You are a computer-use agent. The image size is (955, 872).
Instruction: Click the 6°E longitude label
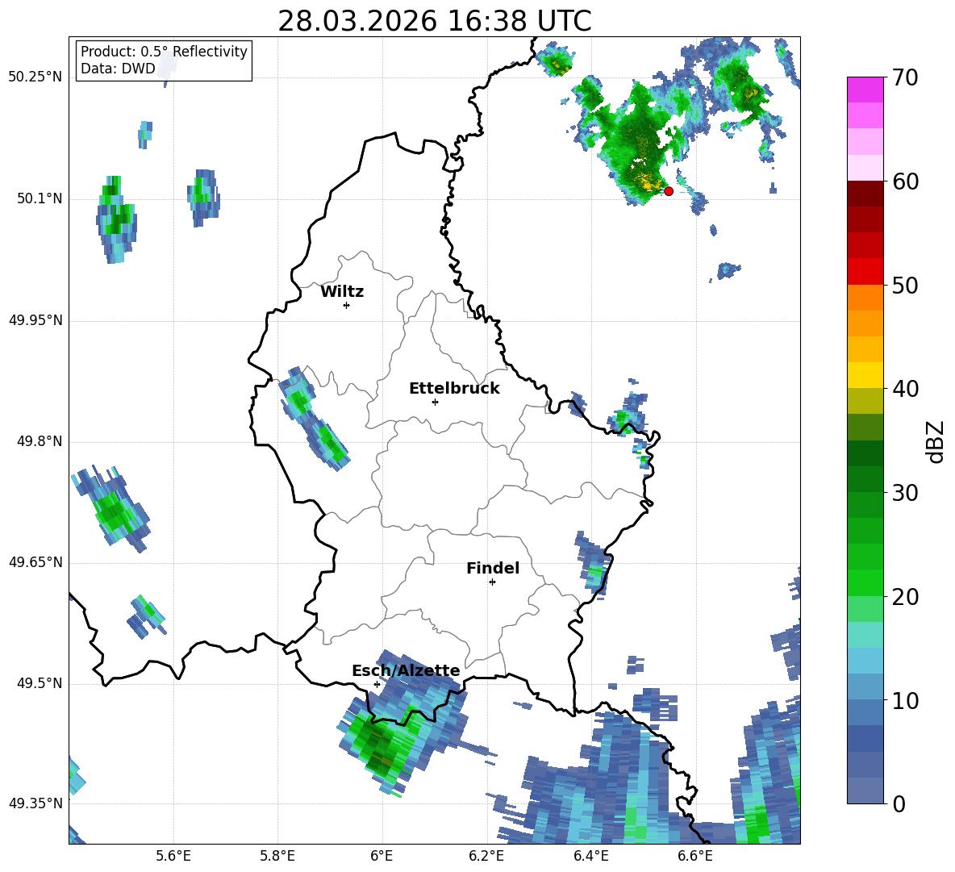click(382, 856)
